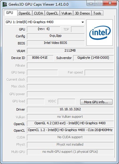Click the Driver version 10.18.10.3262 field
The image size is (119, 164).
point(70,109)
